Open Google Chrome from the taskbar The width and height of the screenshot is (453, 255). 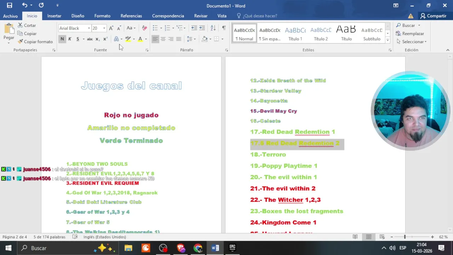pos(198,248)
